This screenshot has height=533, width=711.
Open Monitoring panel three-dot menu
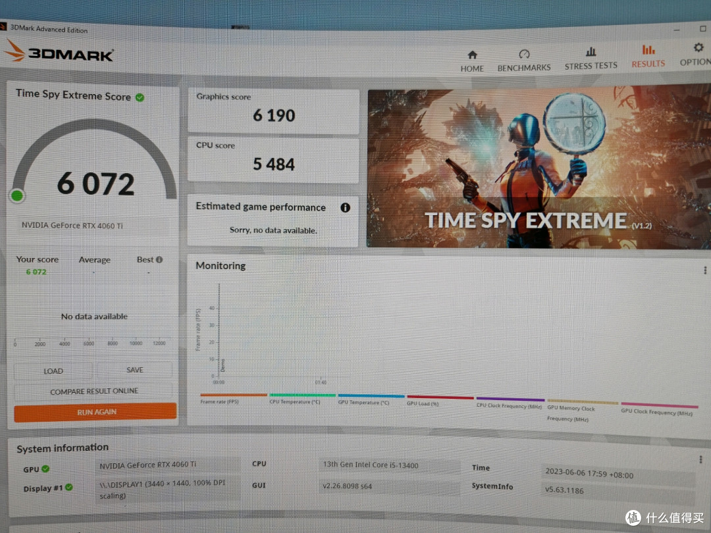(704, 270)
